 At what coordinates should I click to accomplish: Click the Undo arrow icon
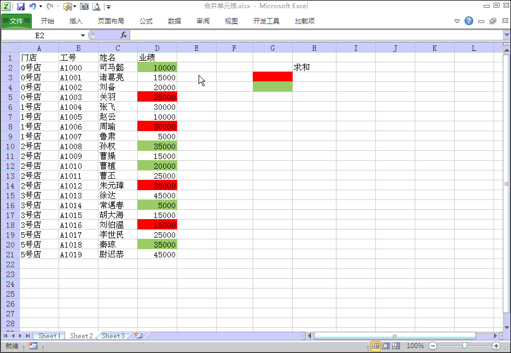click(33, 6)
